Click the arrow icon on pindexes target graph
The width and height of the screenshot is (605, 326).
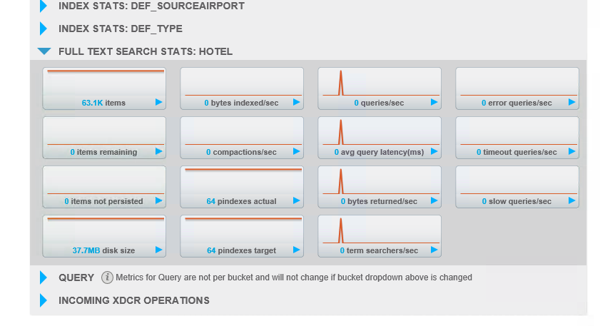(297, 250)
